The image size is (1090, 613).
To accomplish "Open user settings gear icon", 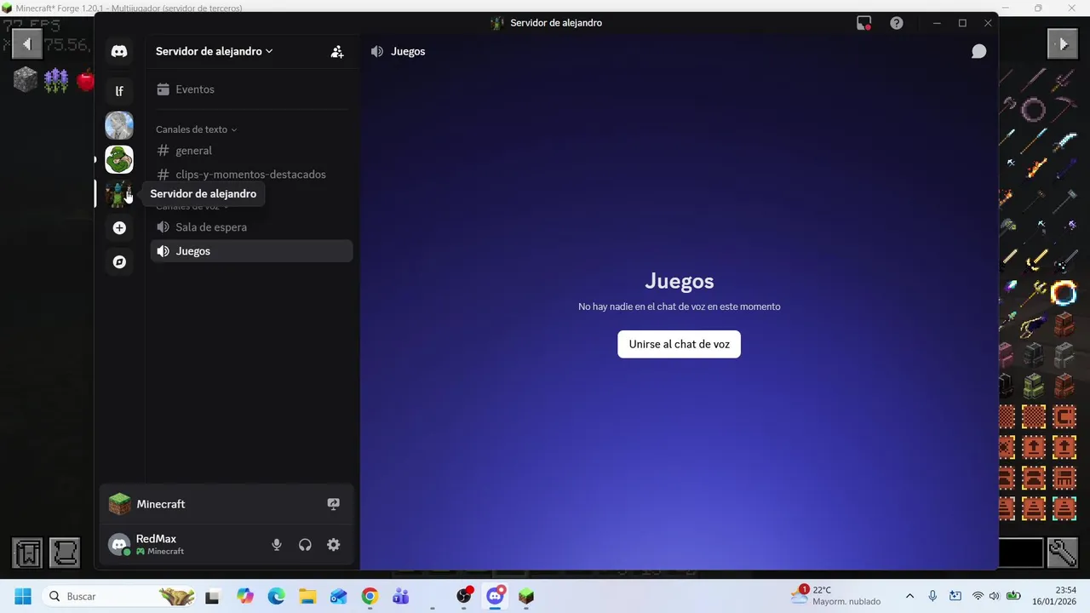I will 334,545.
